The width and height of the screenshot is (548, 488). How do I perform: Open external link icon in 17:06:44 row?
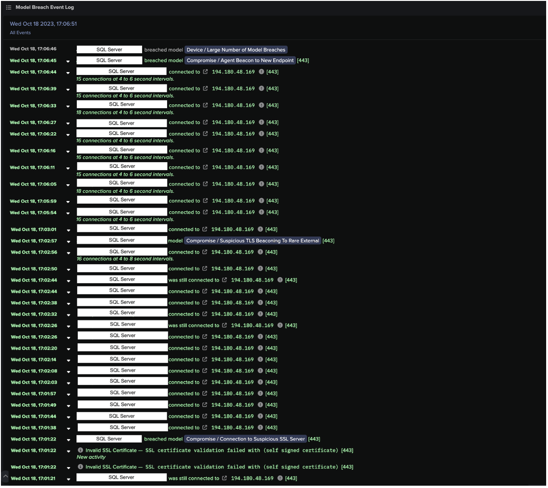pos(205,72)
